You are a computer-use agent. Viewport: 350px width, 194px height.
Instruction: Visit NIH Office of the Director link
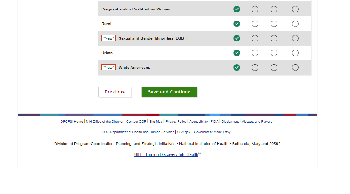click(105, 122)
